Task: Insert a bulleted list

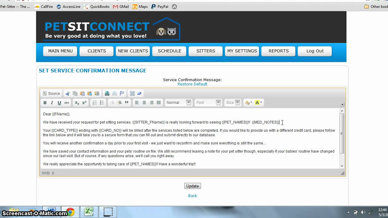Action: tap(102, 103)
